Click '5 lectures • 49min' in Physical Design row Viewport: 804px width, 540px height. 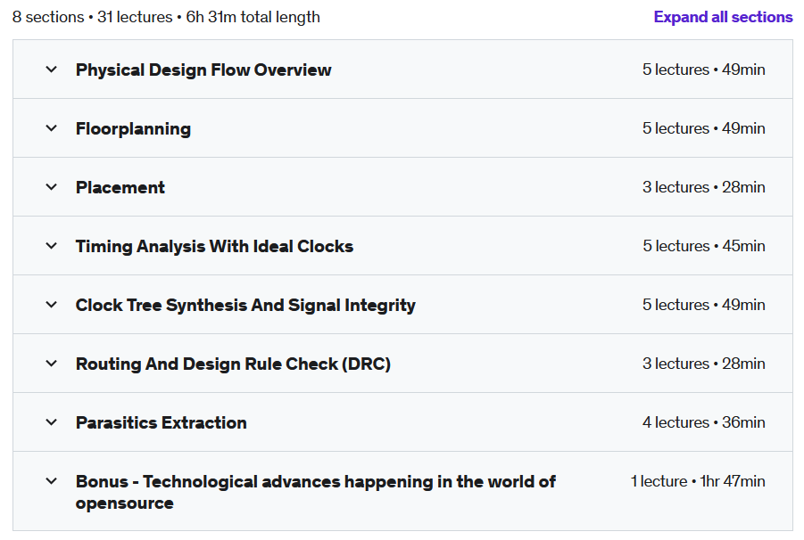coord(703,70)
